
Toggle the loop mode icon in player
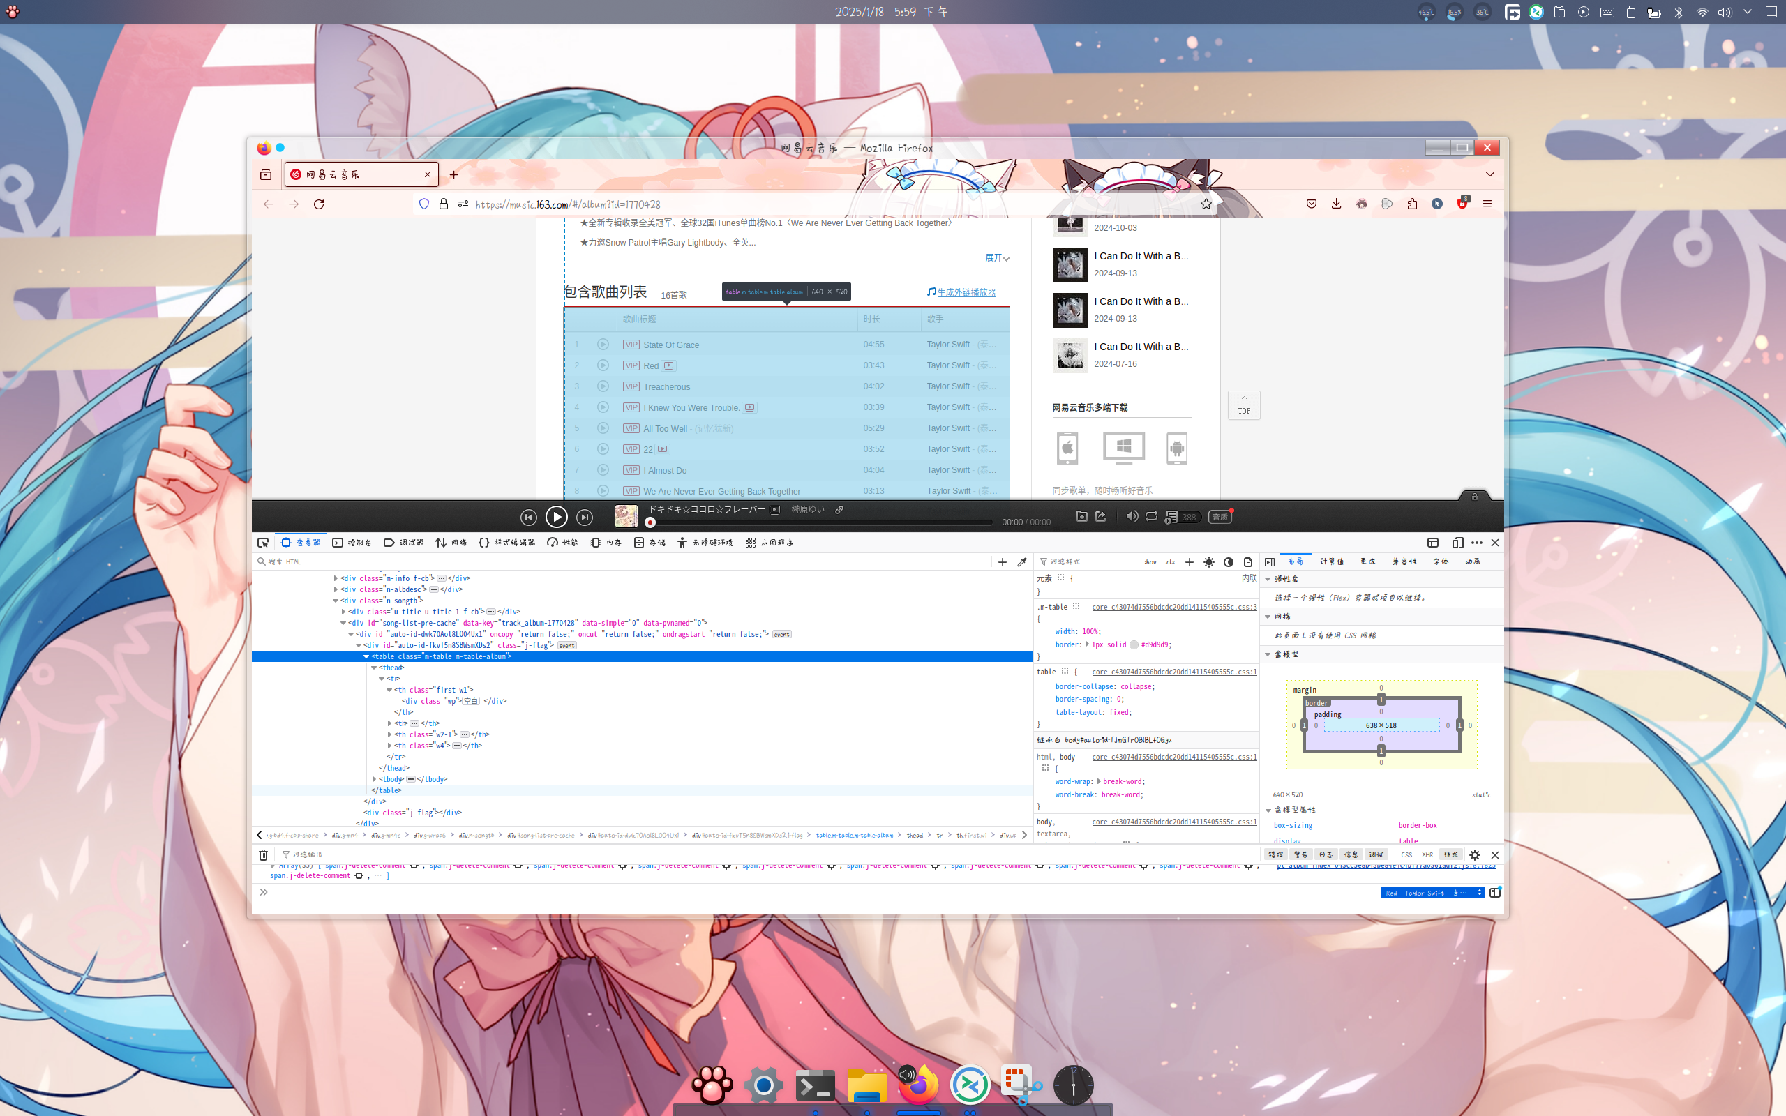1151,517
